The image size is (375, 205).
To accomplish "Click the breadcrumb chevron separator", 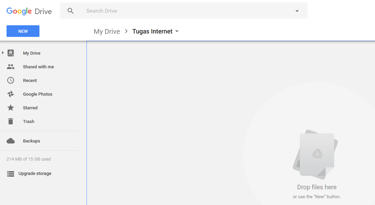I will tap(126, 31).
